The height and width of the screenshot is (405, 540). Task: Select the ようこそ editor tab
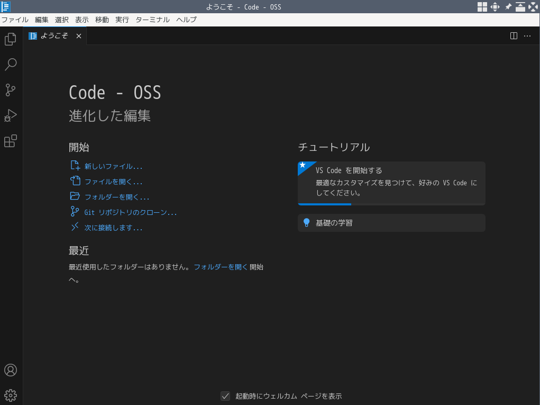tap(55, 36)
